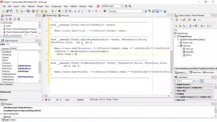
Task: Click the Add to project icon
Action: click(42, 11)
